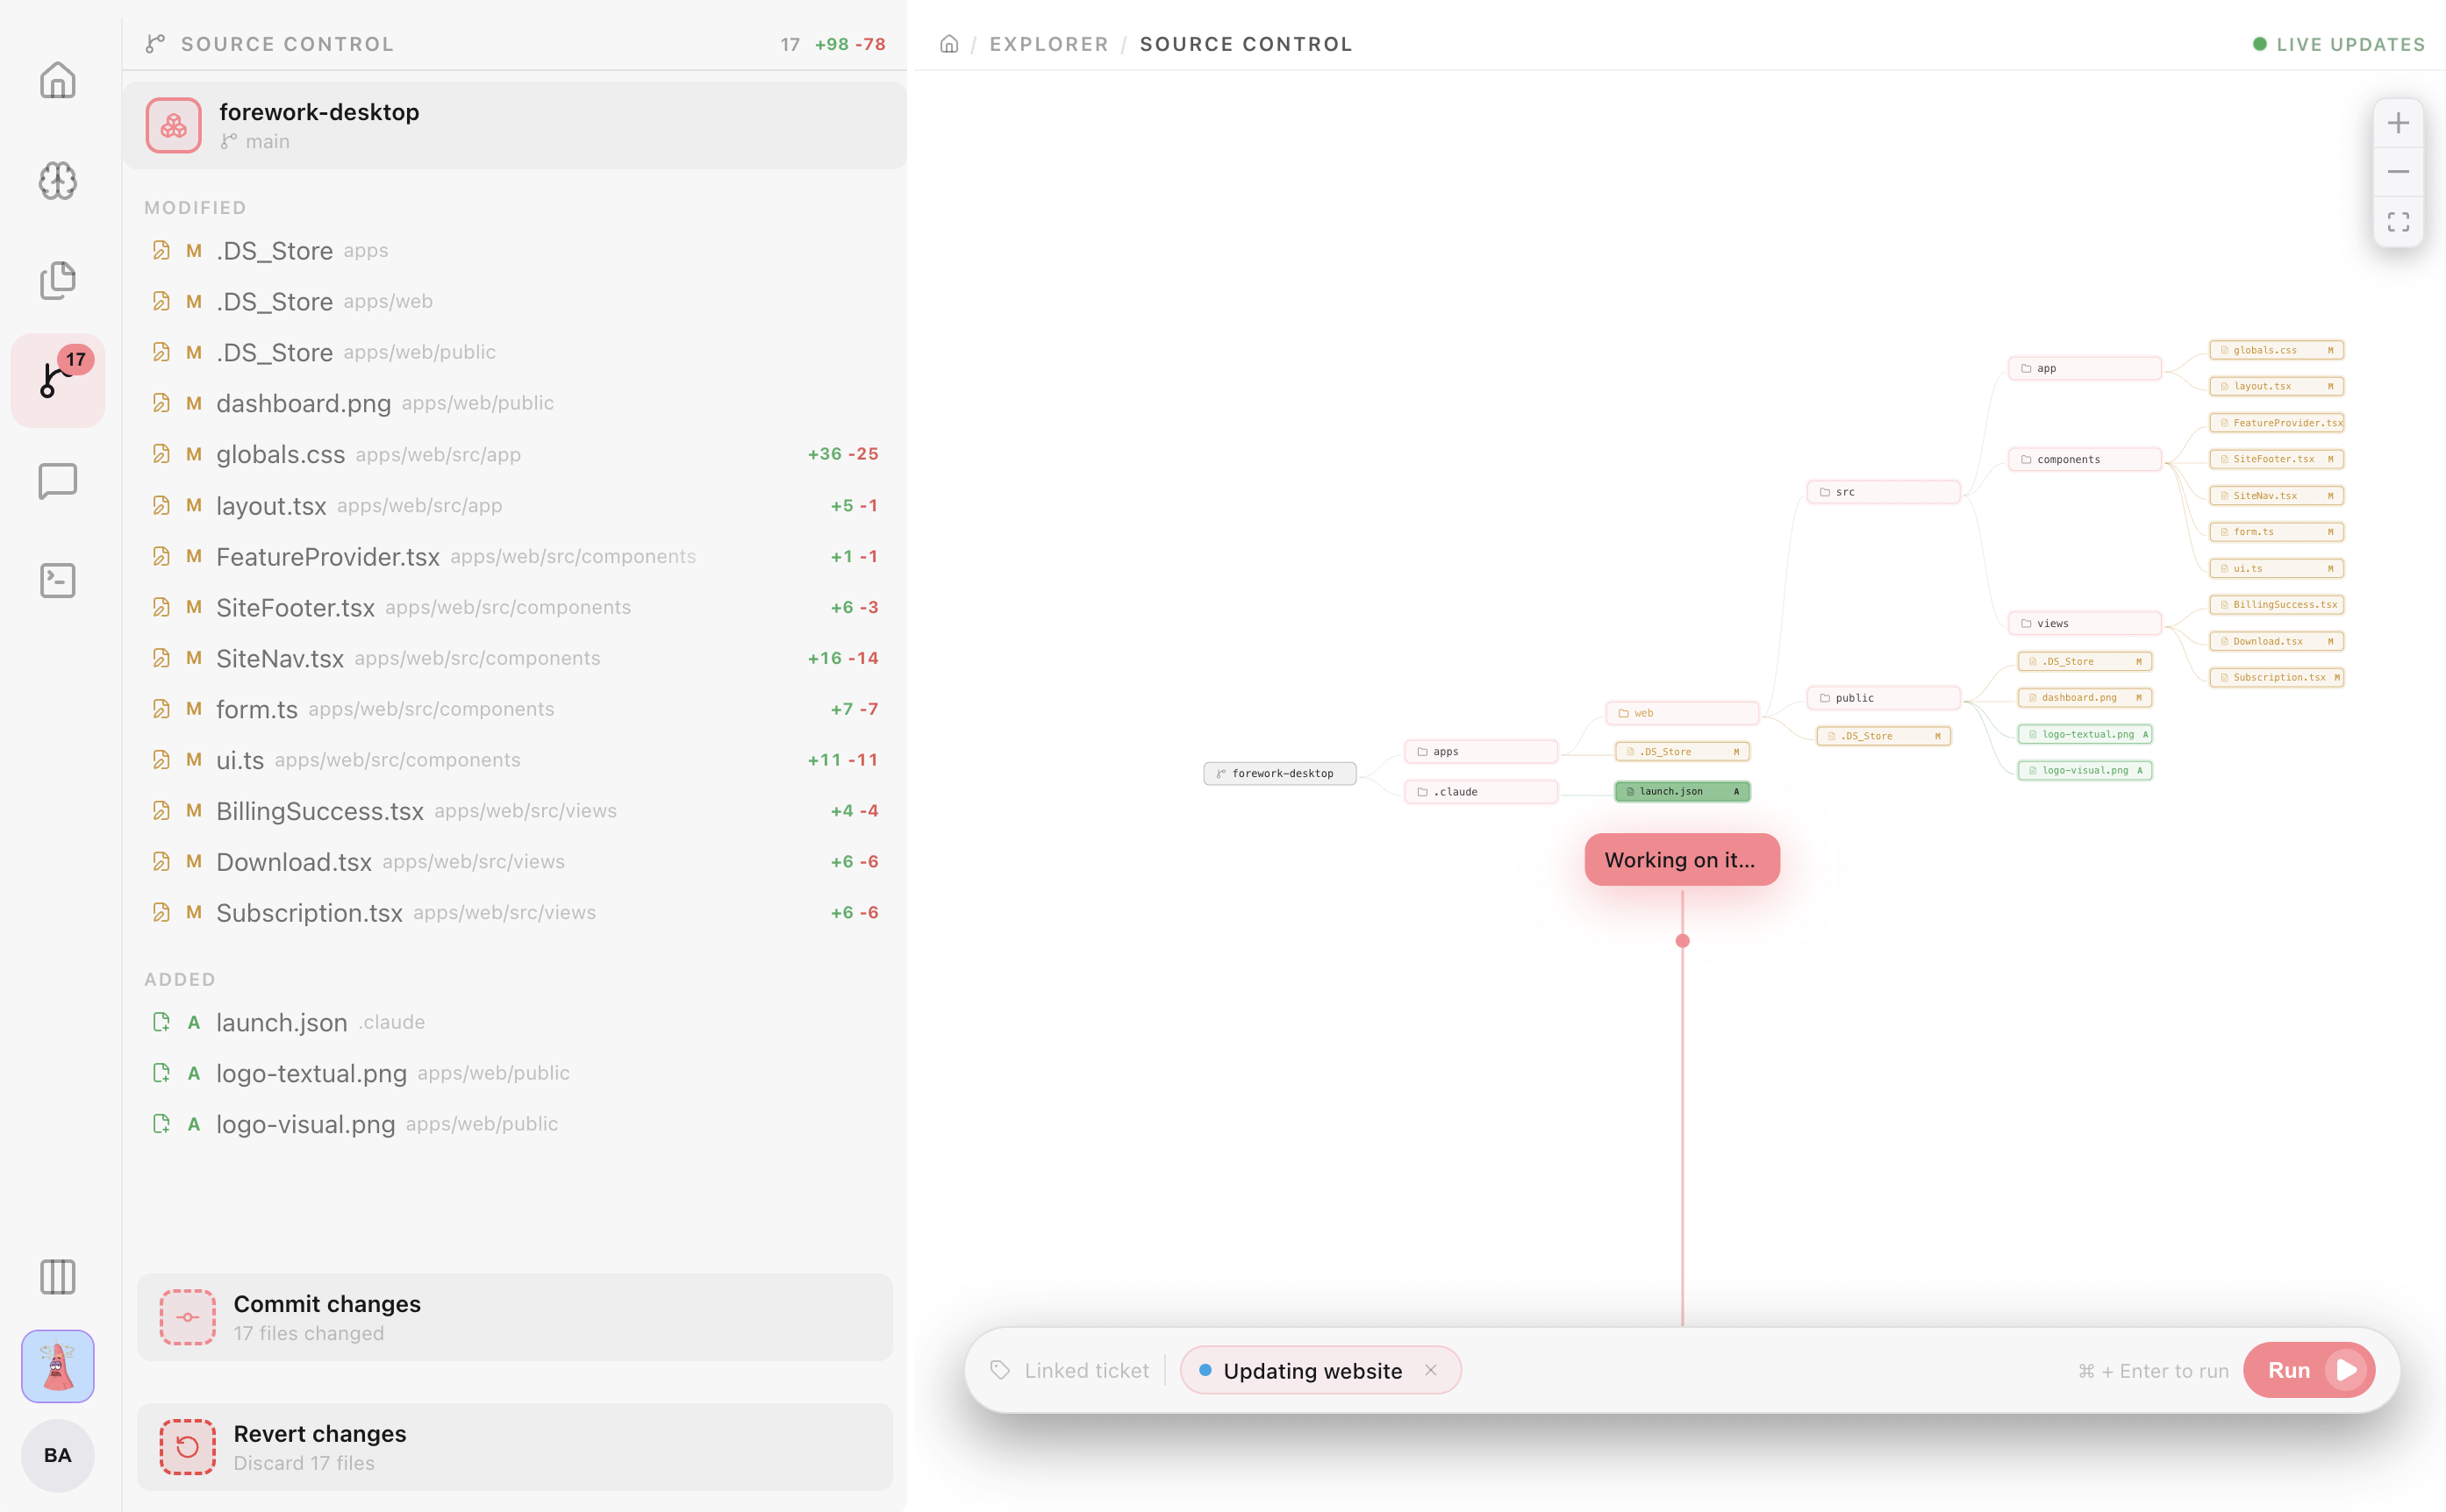
Task: Open FeatureProvider.tsx in file list
Action: 514,556
